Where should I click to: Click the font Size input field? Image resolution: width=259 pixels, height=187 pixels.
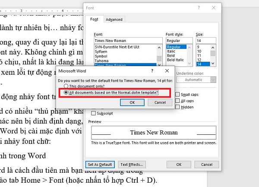coord(206,41)
